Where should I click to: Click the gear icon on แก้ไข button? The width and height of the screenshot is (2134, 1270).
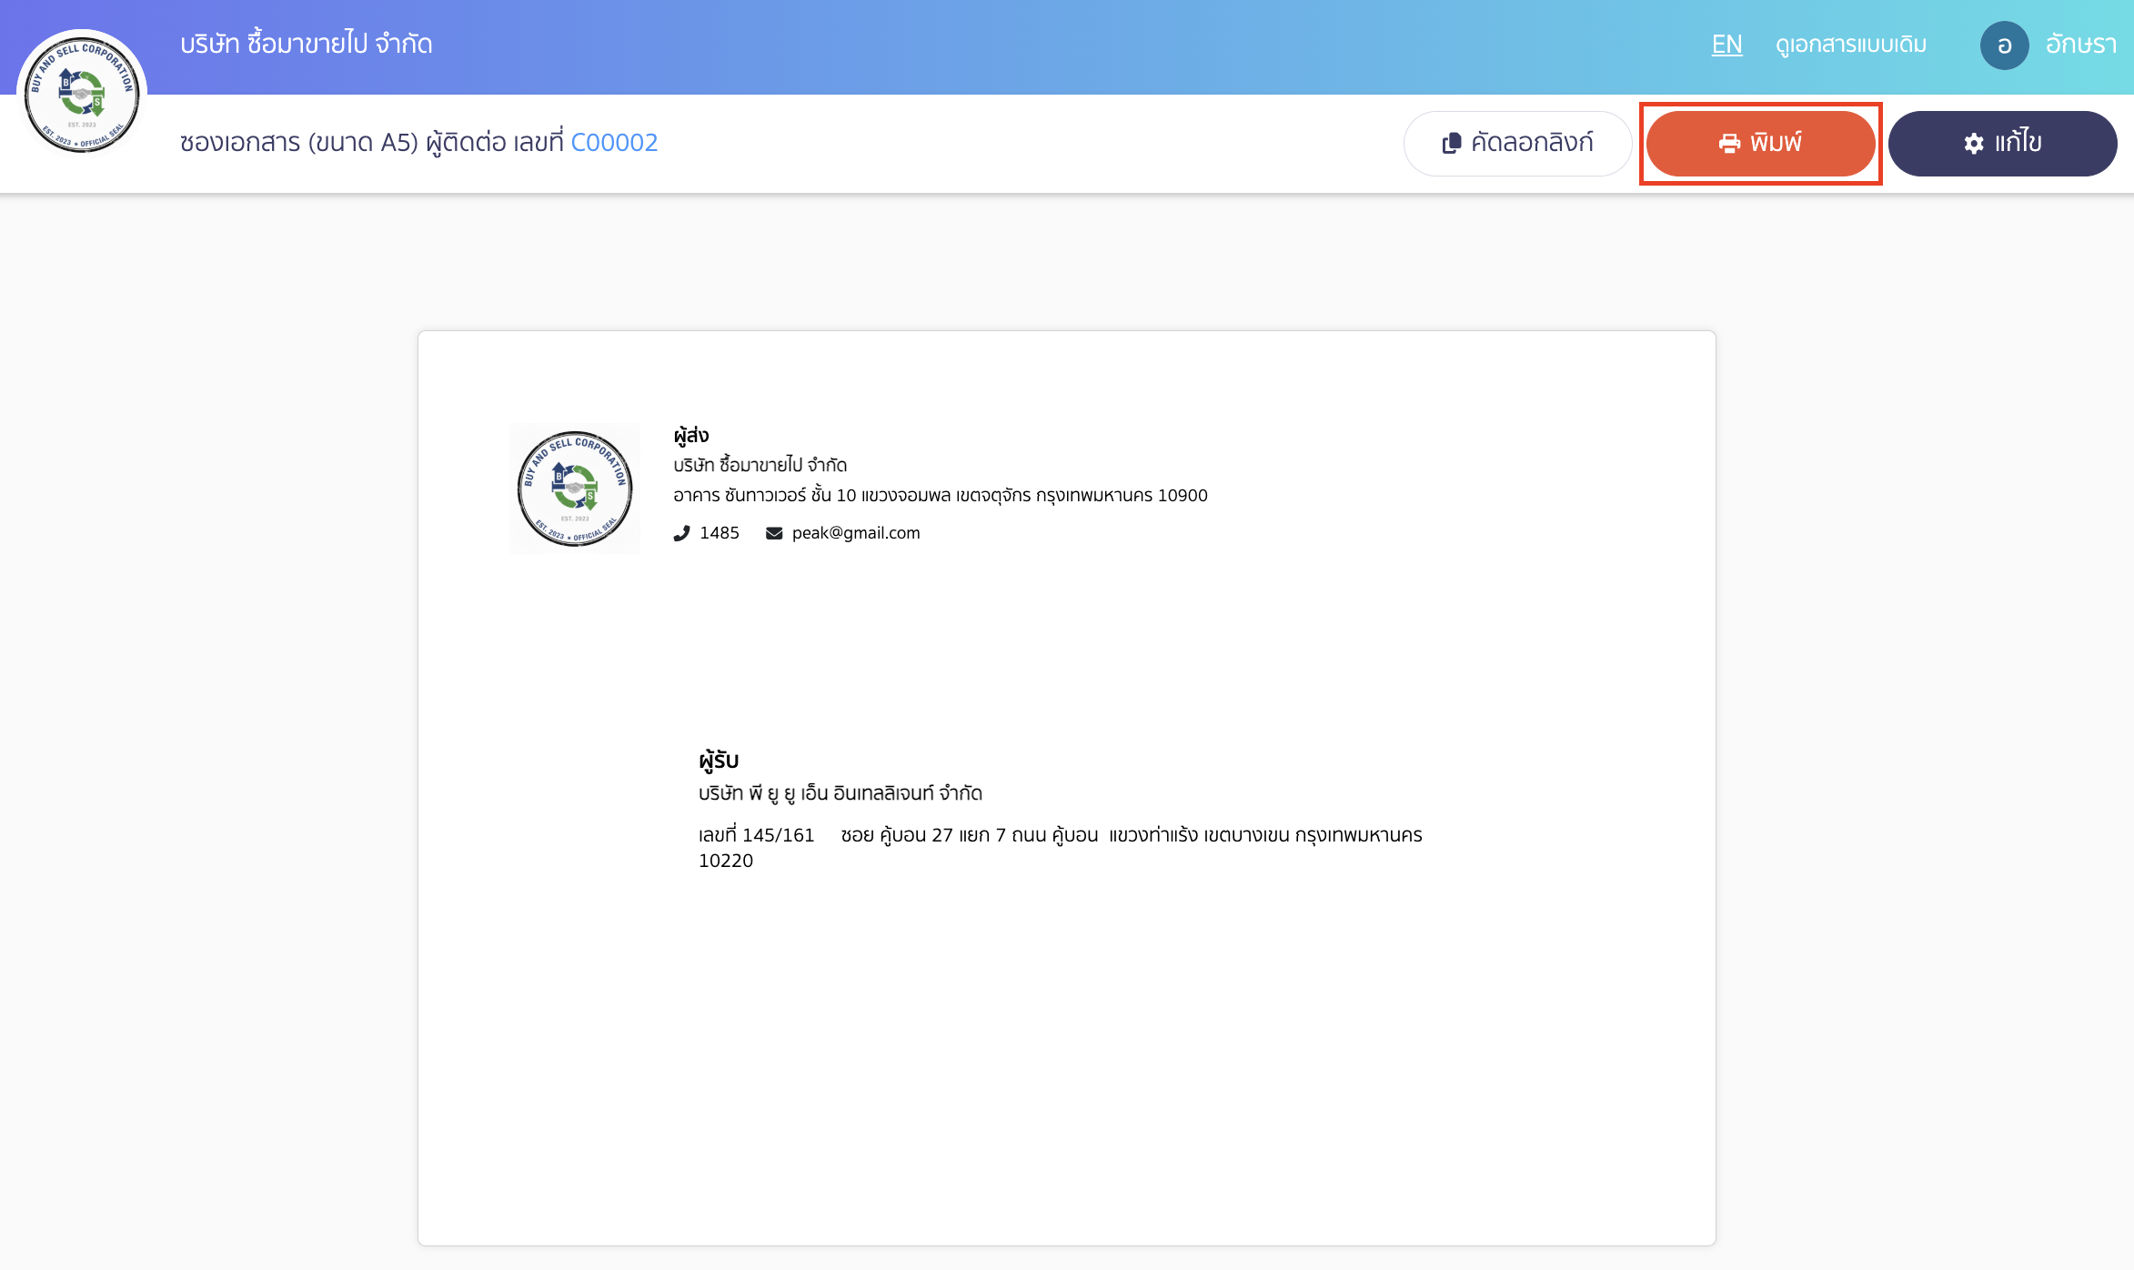[x=1973, y=144]
